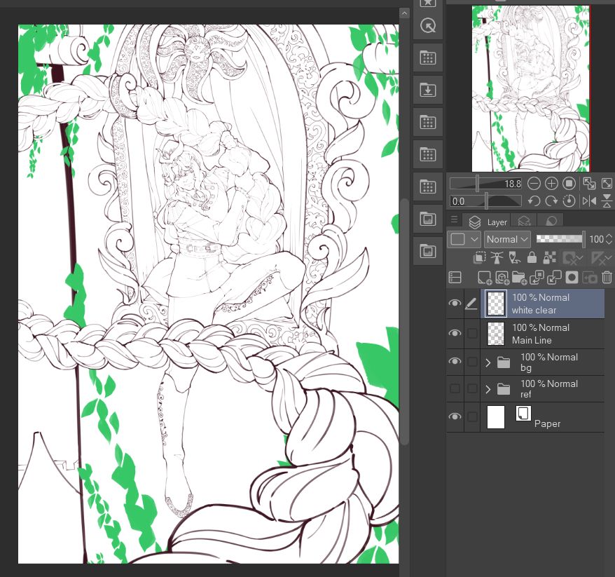This screenshot has width=615, height=577.
Task: Click the transfer to lower layer icon
Action: (537, 278)
